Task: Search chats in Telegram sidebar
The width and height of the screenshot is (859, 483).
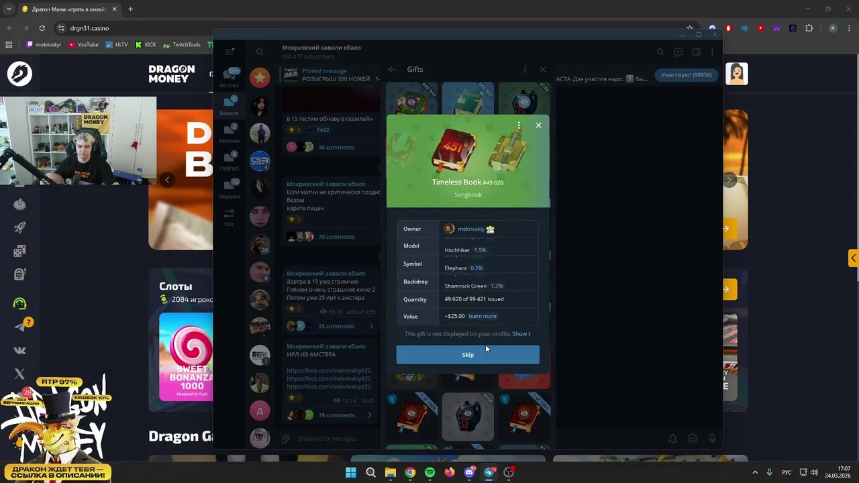Action: pos(260,52)
